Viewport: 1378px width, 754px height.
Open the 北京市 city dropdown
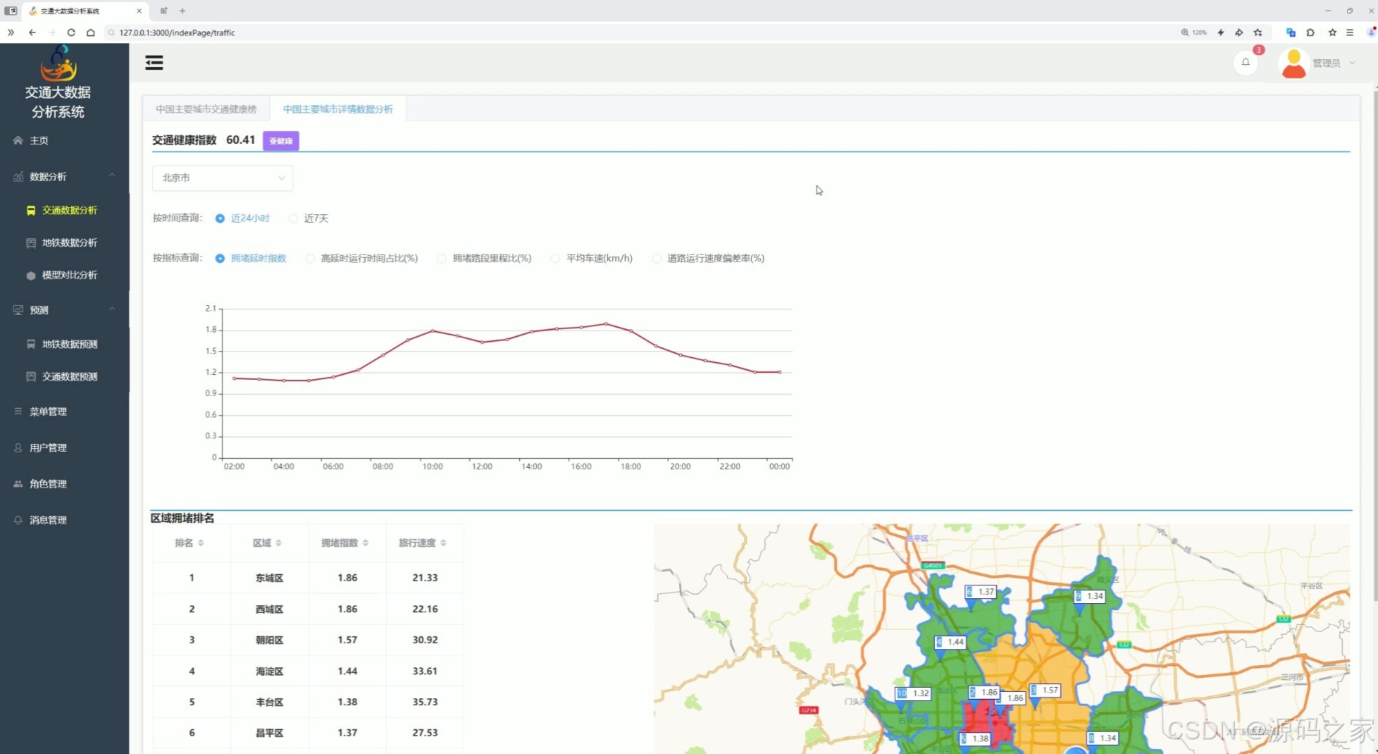click(x=222, y=178)
